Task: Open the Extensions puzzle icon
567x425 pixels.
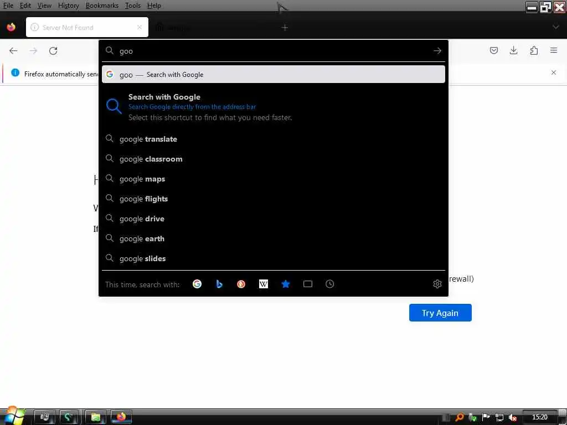Action: pos(534,50)
